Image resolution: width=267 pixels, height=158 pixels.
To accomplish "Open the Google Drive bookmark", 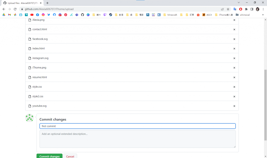I will click(4, 15).
